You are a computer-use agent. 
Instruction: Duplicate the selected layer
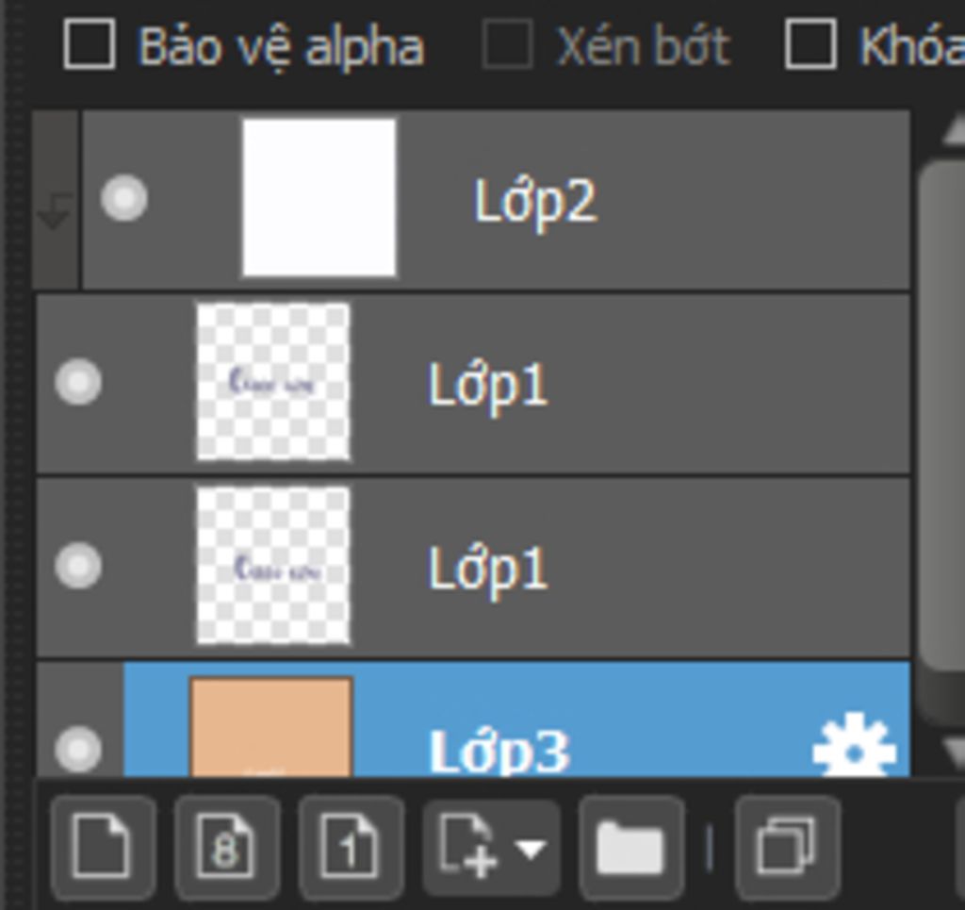click(787, 847)
